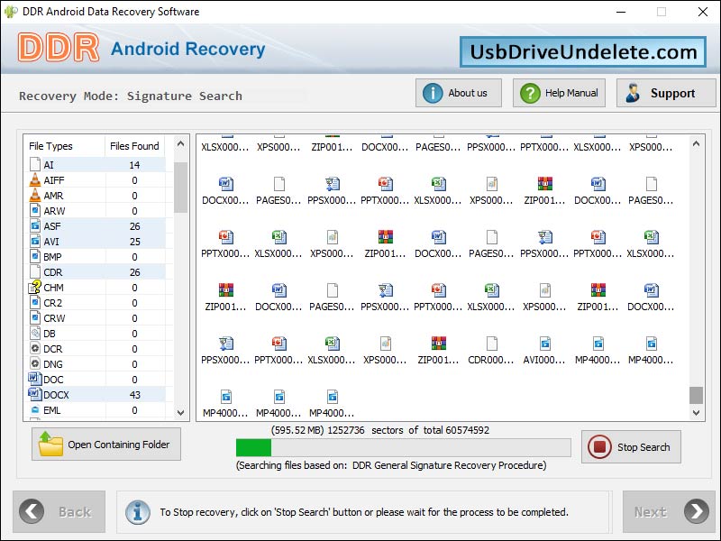Image resolution: width=721 pixels, height=541 pixels.
Task: Select the BMP image file icon
Action: pyautogui.click(x=35, y=256)
